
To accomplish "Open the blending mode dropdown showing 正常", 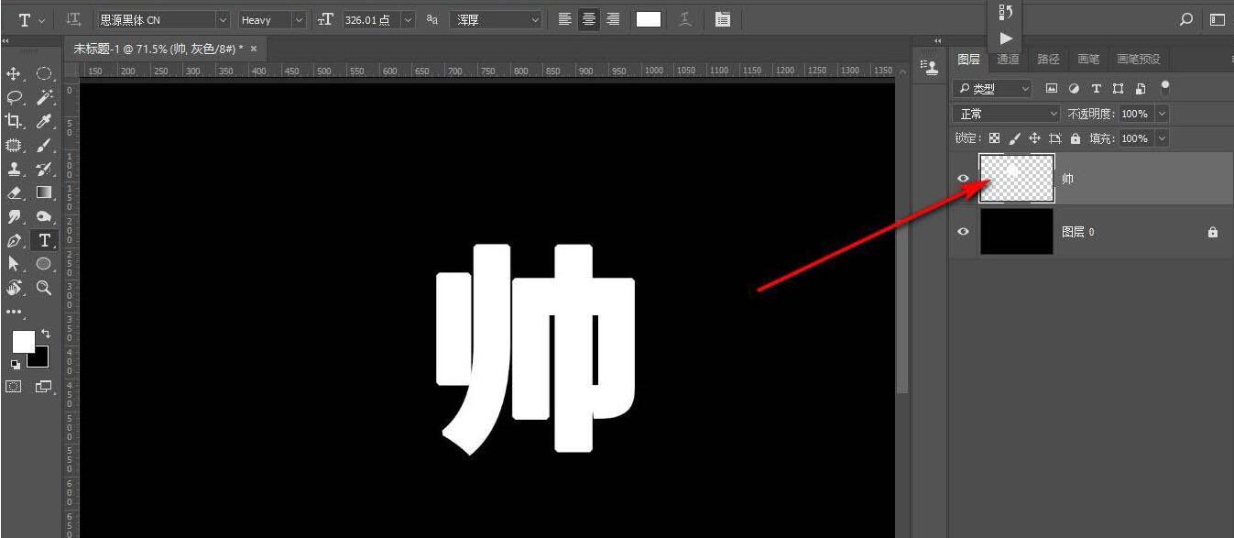I will [1005, 113].
